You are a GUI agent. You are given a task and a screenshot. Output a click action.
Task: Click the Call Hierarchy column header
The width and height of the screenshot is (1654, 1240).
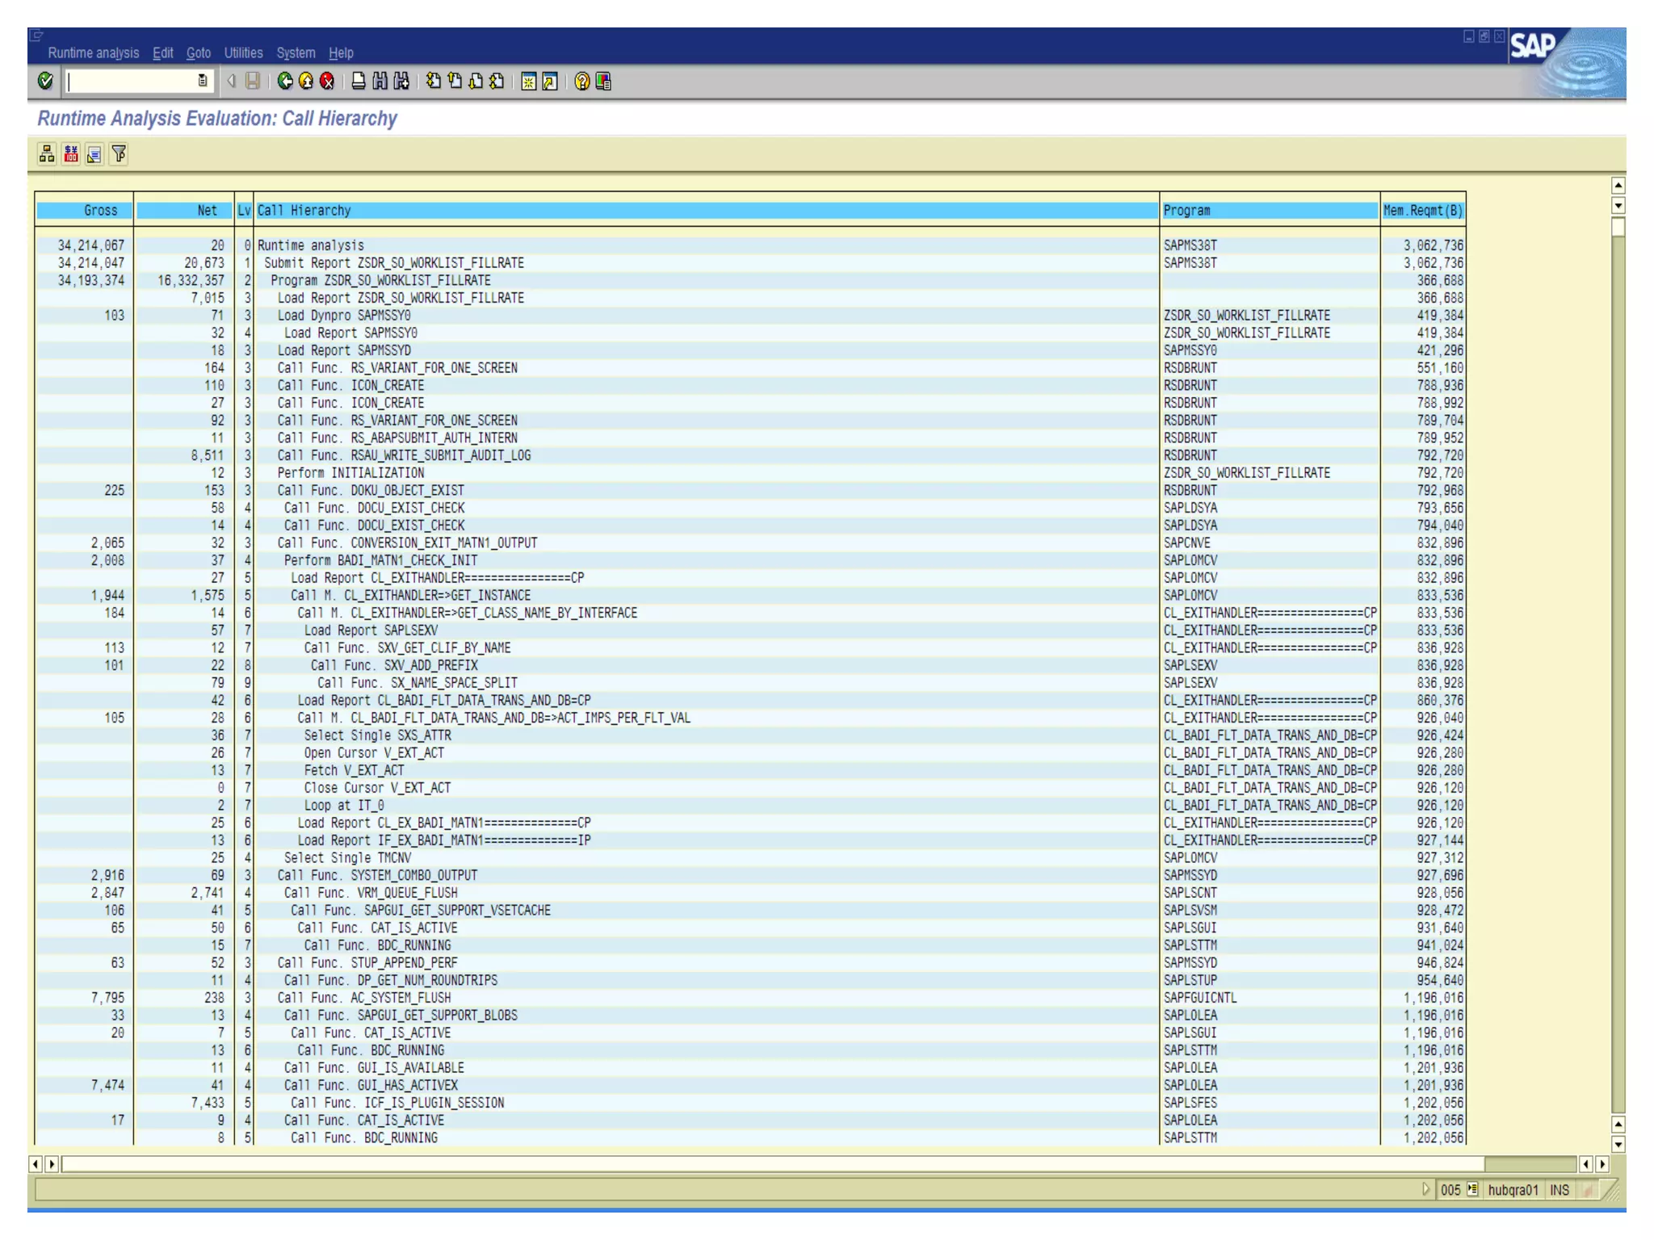[x=707, y=211]
